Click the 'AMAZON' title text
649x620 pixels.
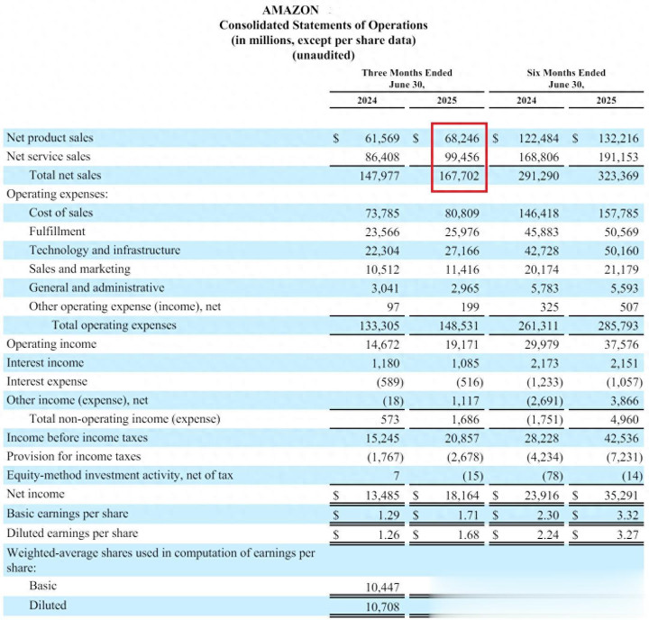pyautogui.click(x=290, y=10)
